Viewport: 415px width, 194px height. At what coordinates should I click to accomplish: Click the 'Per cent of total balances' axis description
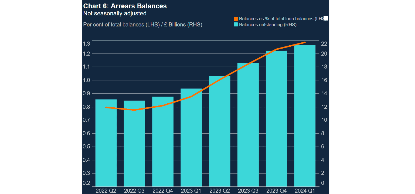click(x=143, y=25)
